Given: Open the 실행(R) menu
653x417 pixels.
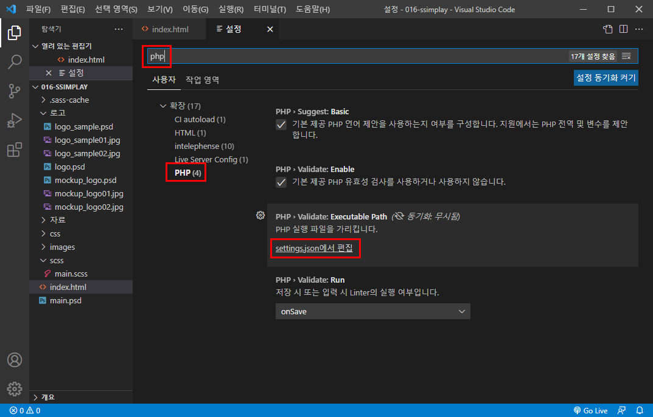Looking at the screenshot, I should click(231, 9).
